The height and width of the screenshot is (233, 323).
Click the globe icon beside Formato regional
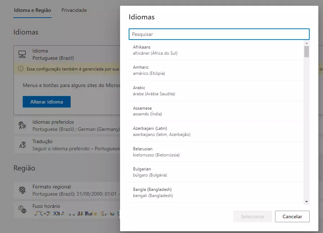point(22,190)
